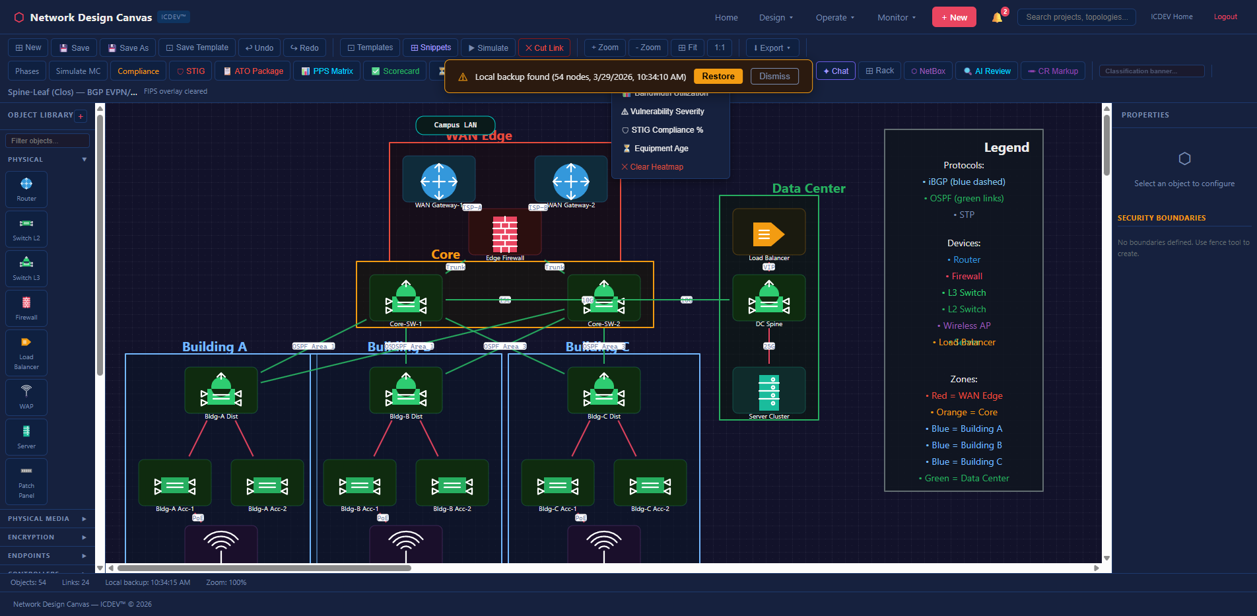Screen dimensions: 1257x616
Task: Click the canvas horizontal scrollbar thumb
Action: point(264,568)
